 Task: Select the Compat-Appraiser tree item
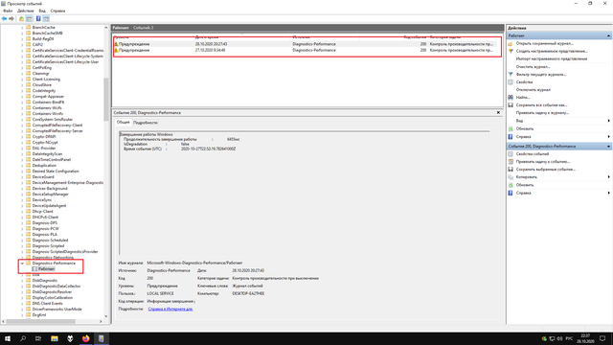pyautogui.click(x=48, y=97)
